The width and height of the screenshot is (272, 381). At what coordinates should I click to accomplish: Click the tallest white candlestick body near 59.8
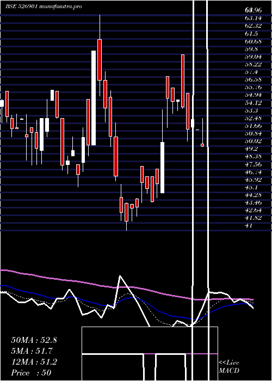coord(94,98)
